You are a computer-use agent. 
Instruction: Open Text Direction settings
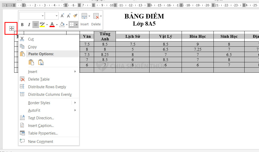(41, 118)
